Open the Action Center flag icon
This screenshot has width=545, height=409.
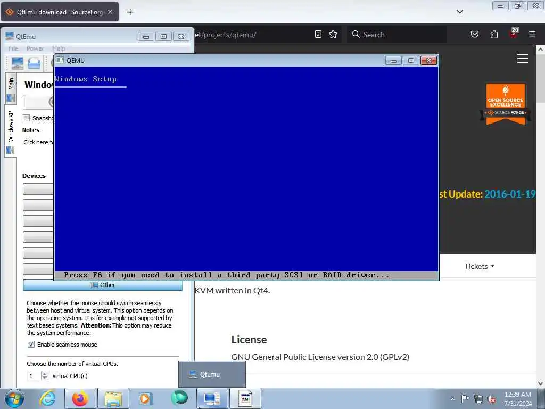[x=465, y=398]
